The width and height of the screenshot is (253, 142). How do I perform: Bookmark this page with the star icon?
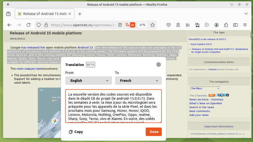click(153, 25)
